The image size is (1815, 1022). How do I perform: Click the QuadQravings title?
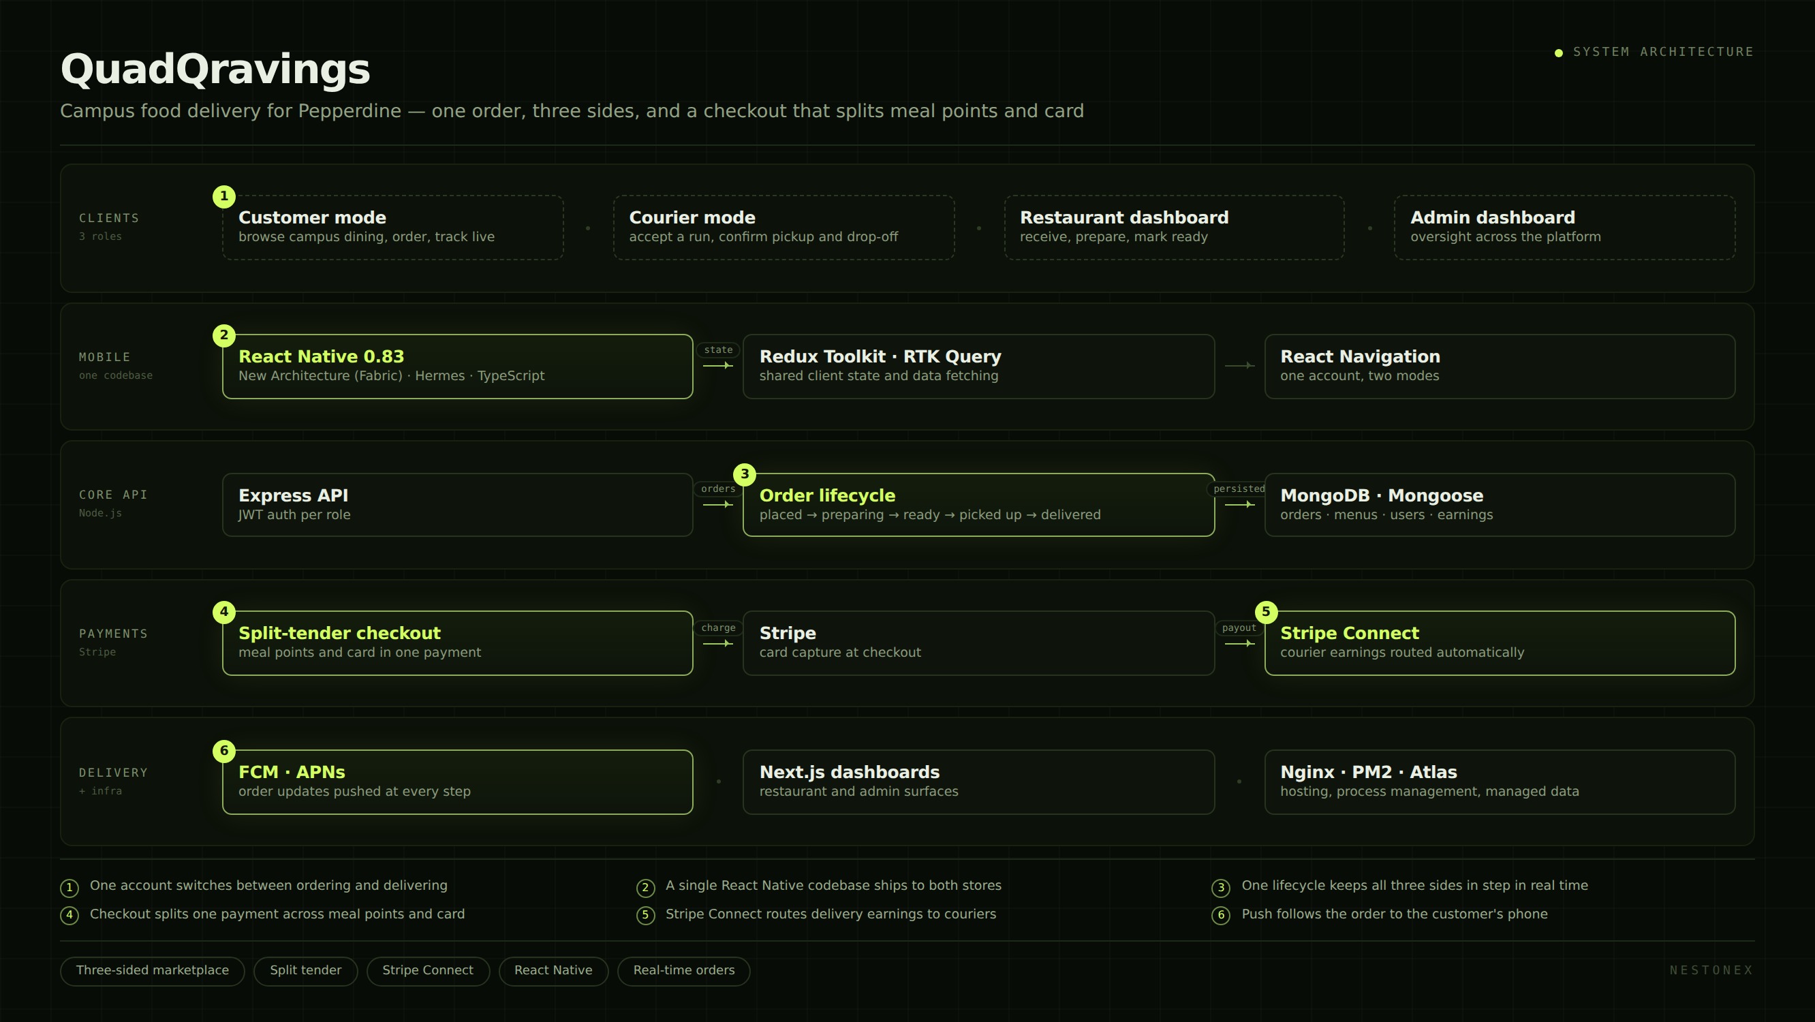215,69
